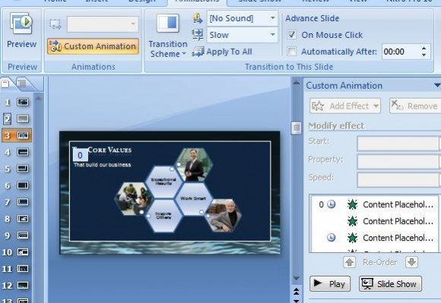Click the Play animation button
Viewport: 441px width, 303px height.
(x=330, y=283)
